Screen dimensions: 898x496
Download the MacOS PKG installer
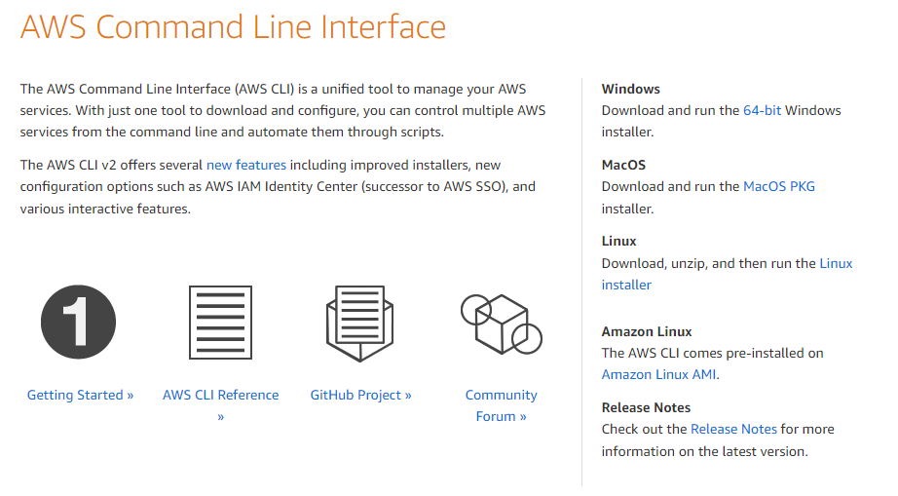click(x=778, y=186)
